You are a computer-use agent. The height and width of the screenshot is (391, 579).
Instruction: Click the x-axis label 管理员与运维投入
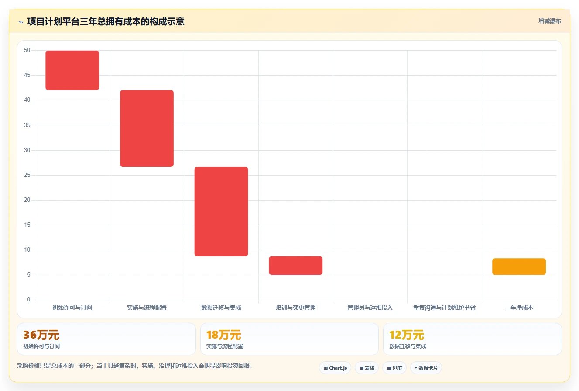click(370, 308)
